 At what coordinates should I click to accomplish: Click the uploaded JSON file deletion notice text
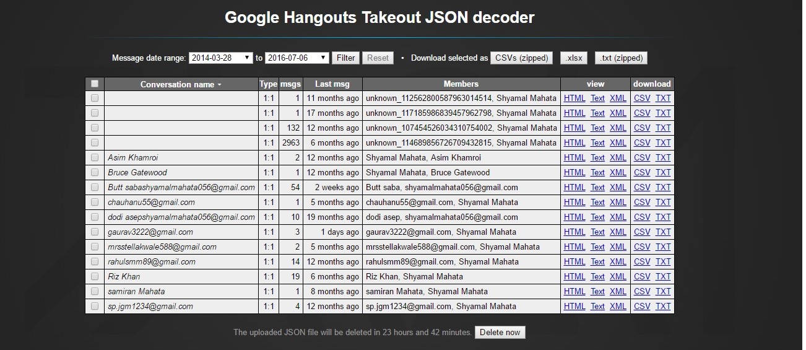352,333
